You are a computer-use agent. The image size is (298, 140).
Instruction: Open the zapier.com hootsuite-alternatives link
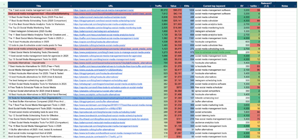(96, 42)
